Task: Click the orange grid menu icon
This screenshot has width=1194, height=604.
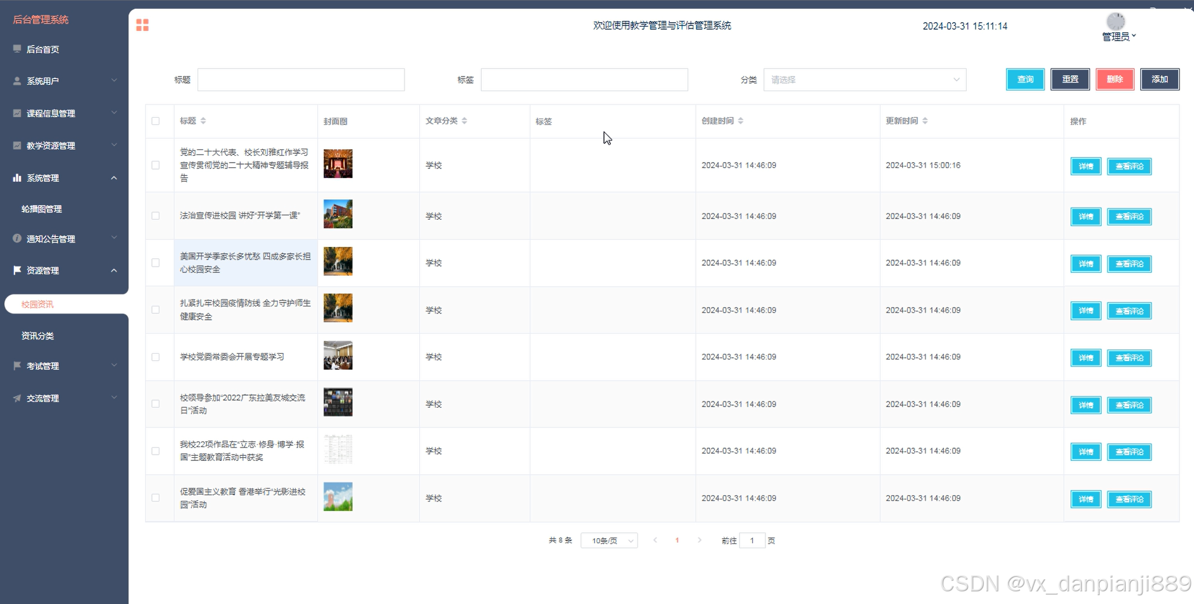Action: click(142, 25)
